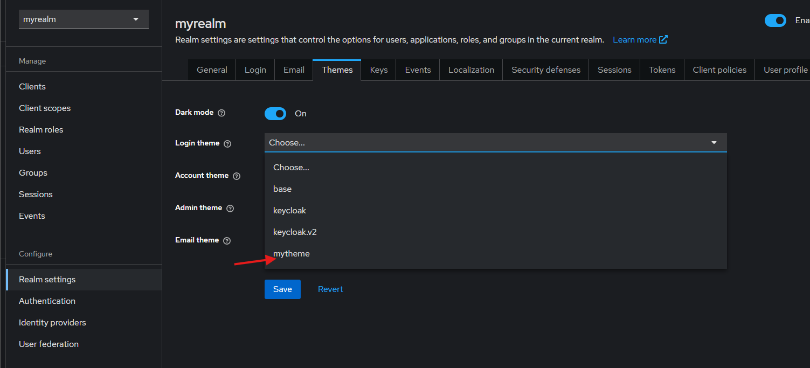This screenshot has height=368, width=810.
Task: Open the Client policies tab
Action: [719, 70]
